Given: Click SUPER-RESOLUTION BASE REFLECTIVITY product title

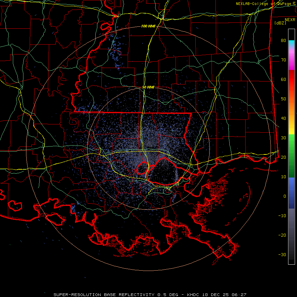Looking at the screenshot, I should click(x=104, y=295).
